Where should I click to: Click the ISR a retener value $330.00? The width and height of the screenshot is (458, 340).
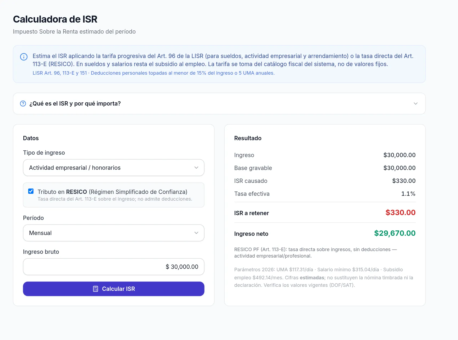coord(400,212)
